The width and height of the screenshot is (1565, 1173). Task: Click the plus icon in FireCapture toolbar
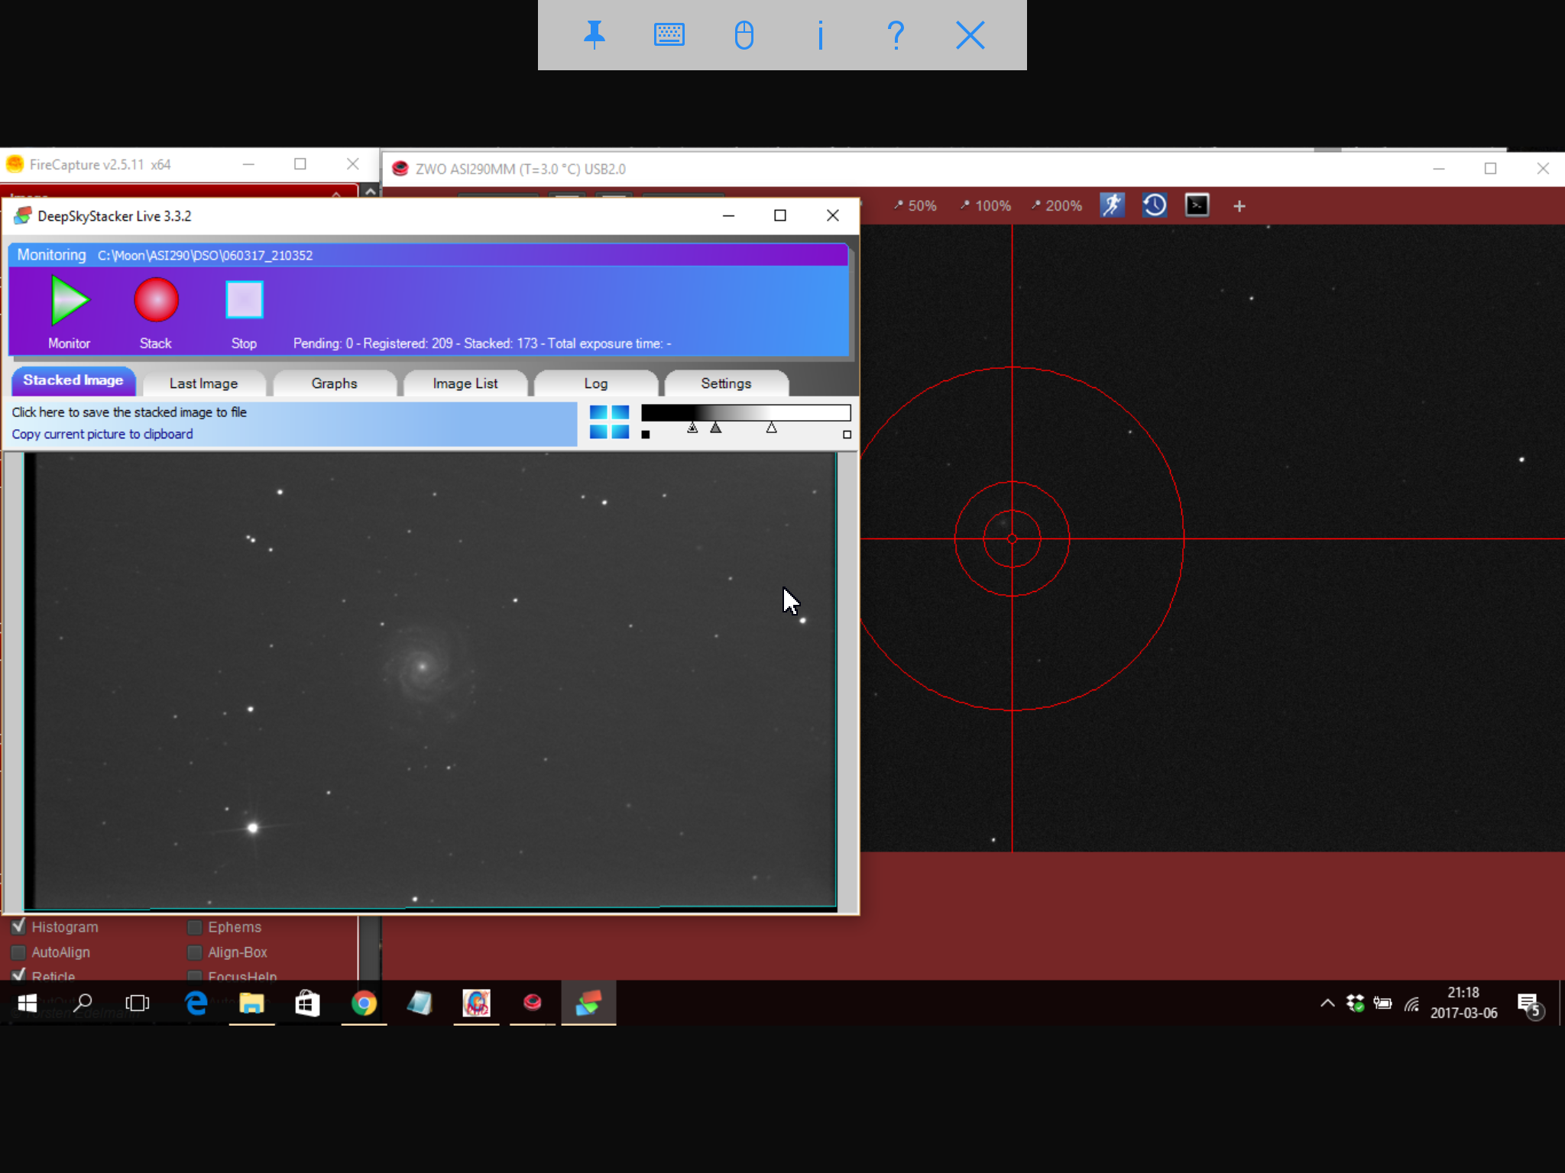tap(1239, 206)
